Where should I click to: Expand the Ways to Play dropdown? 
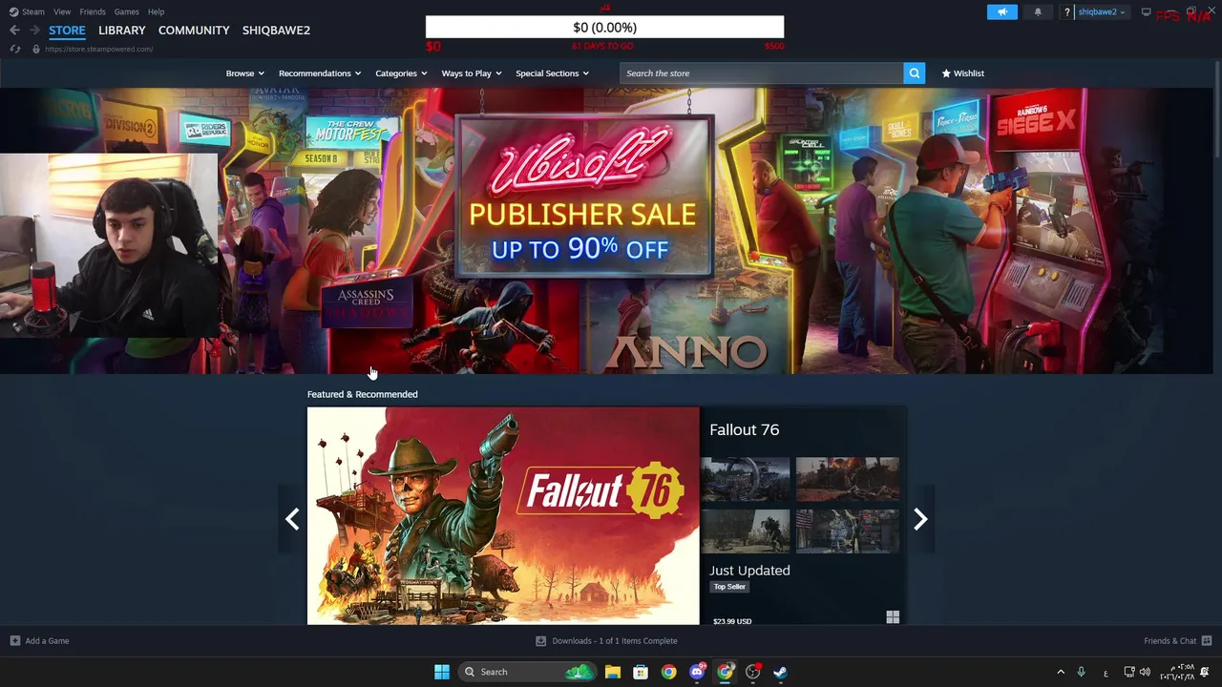point(472,73)
